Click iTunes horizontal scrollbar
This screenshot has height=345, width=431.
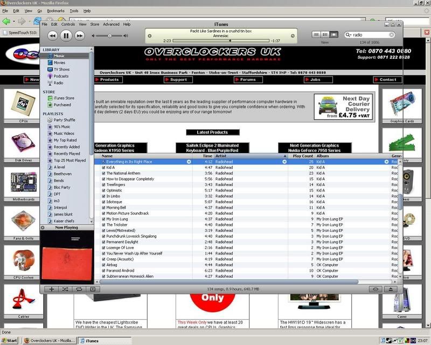tap(229, 282)
